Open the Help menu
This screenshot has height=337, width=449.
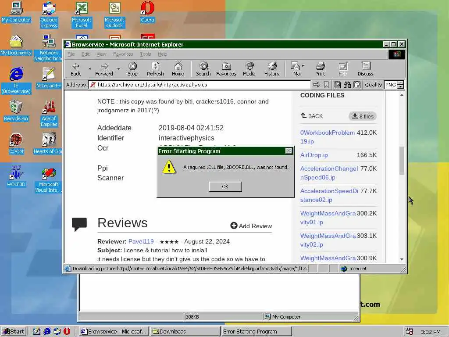tap(162, 54)
